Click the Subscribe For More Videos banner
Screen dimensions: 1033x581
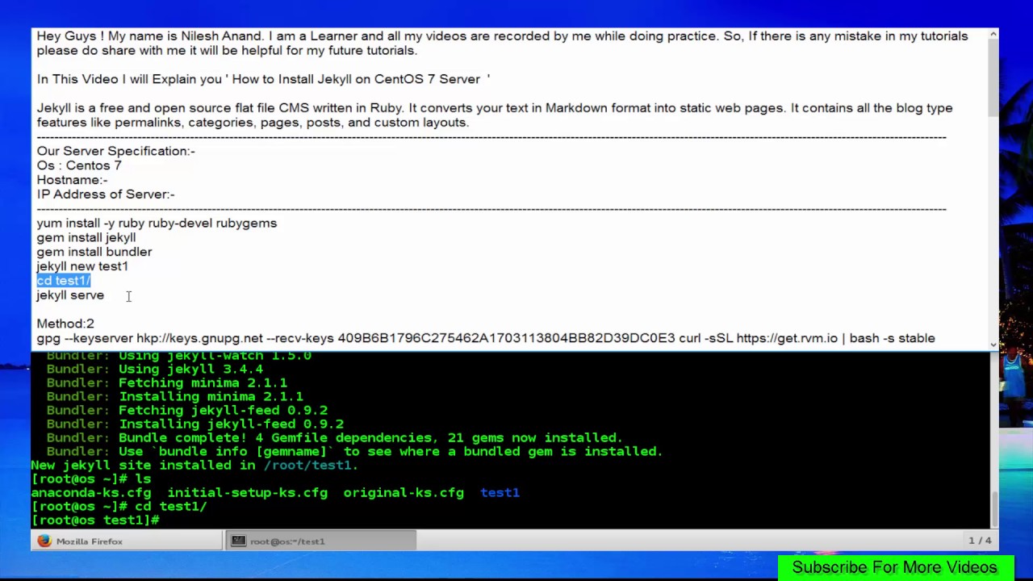(x=895, y=567)
